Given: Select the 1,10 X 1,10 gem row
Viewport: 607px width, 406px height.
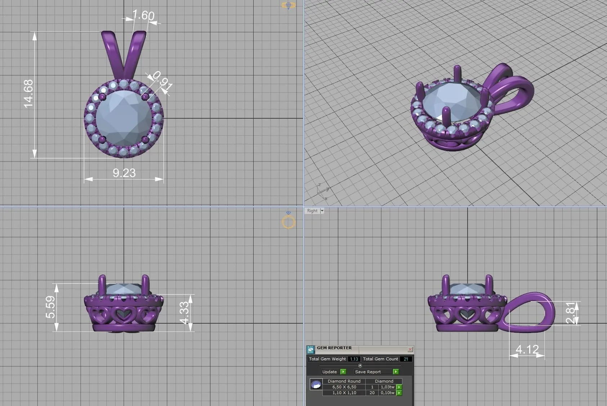Looking at the screenshot, I should coord(344,393).
